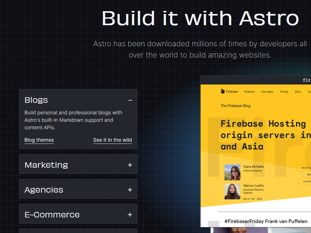Open Use cases in Firebase preview
The width and height of the screenshot is (311, 233).
click(267, 92)
